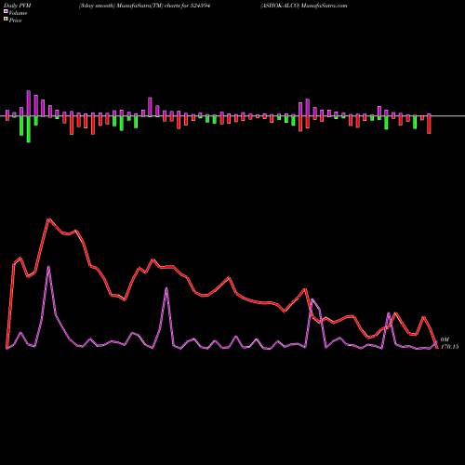465x465 pixels.
Task: Click the green-red Price legend swatch
Action: 6,19
